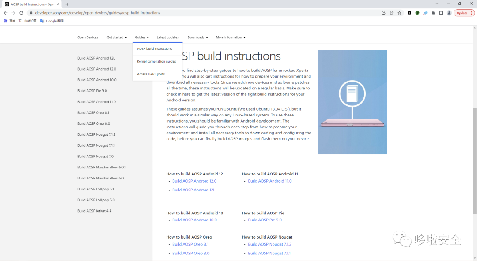Click the browser forward arrow

(13, 13)
